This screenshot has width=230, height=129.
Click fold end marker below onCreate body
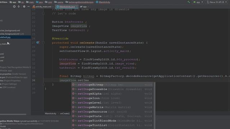43,85
